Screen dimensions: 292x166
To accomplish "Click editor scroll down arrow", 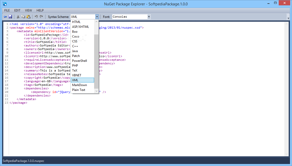I will (x=287, y=154).
